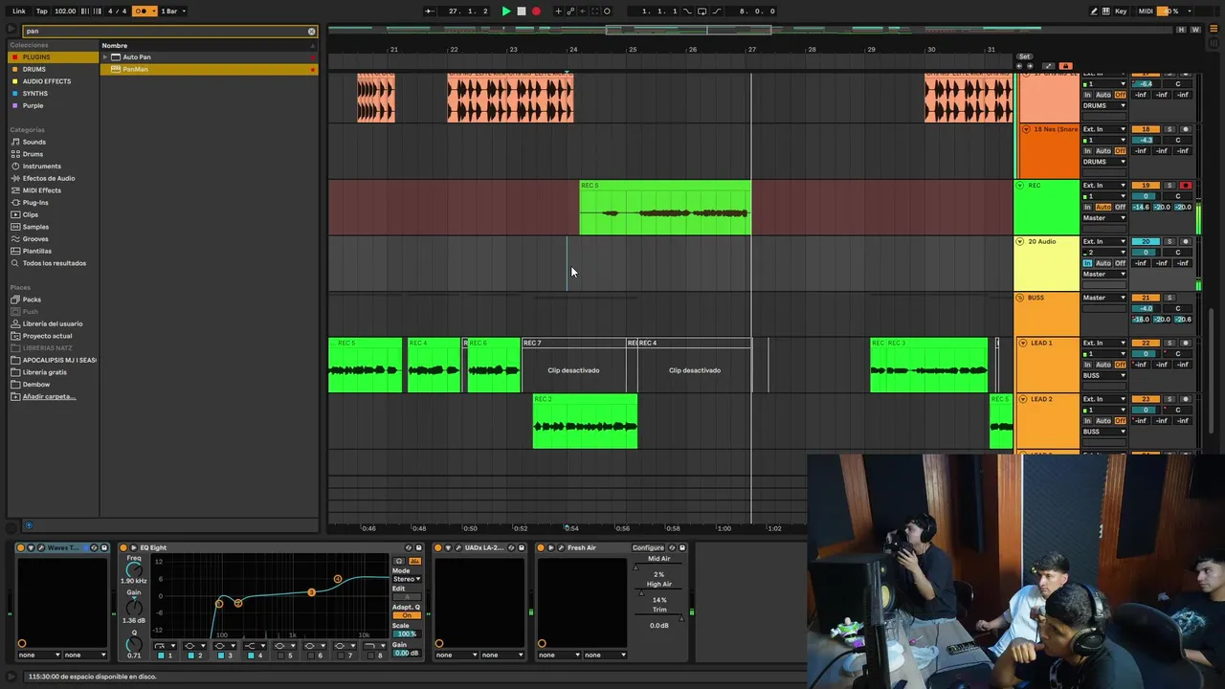Open the REC track Ext. In input dropdown
This screenshot has width=1225, height=689.
point(1104,186)
